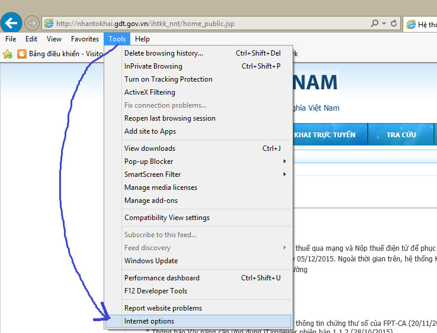Click the search magnifier in address bar
437x333 pixels.
(374, 24)
